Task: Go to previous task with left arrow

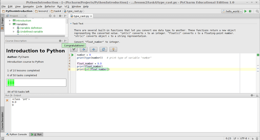Action: coord(84,49)
